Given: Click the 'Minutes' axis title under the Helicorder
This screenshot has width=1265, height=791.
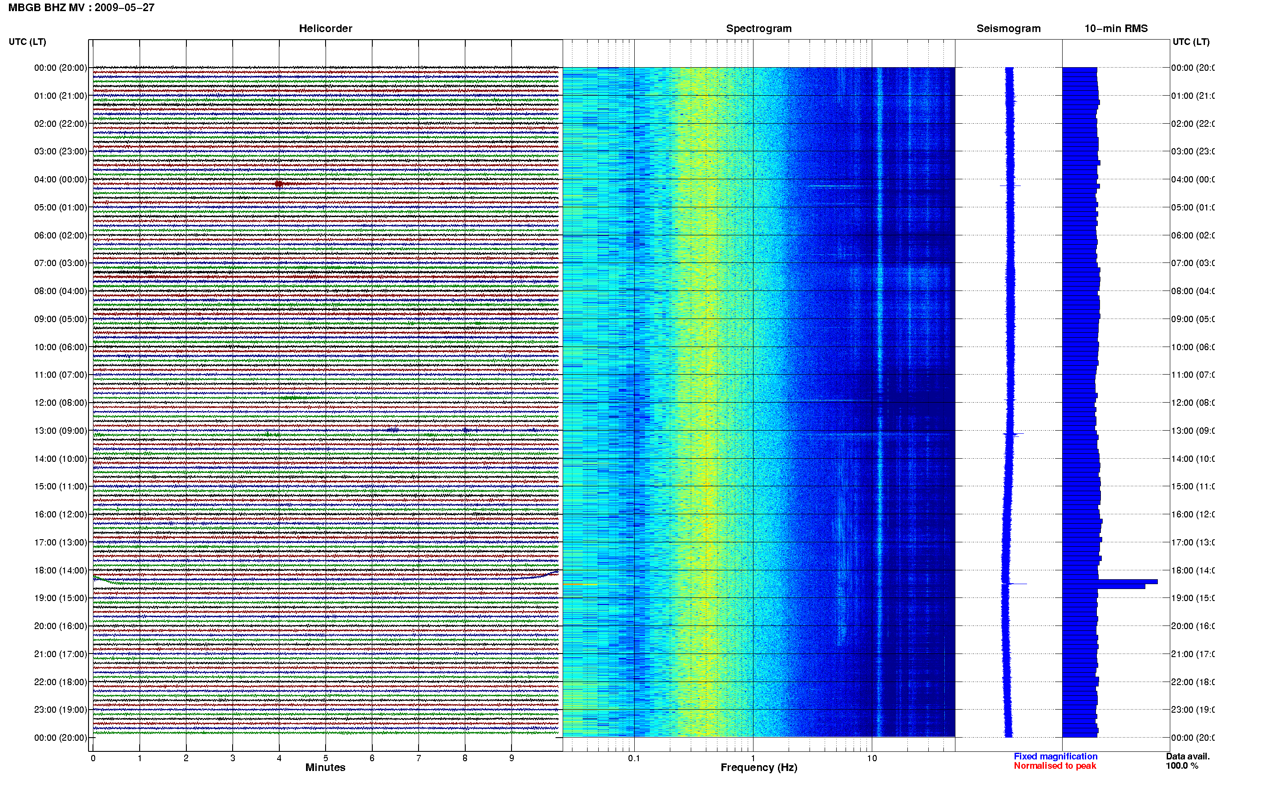Looking at the screenshot, I should pos(325,767).
